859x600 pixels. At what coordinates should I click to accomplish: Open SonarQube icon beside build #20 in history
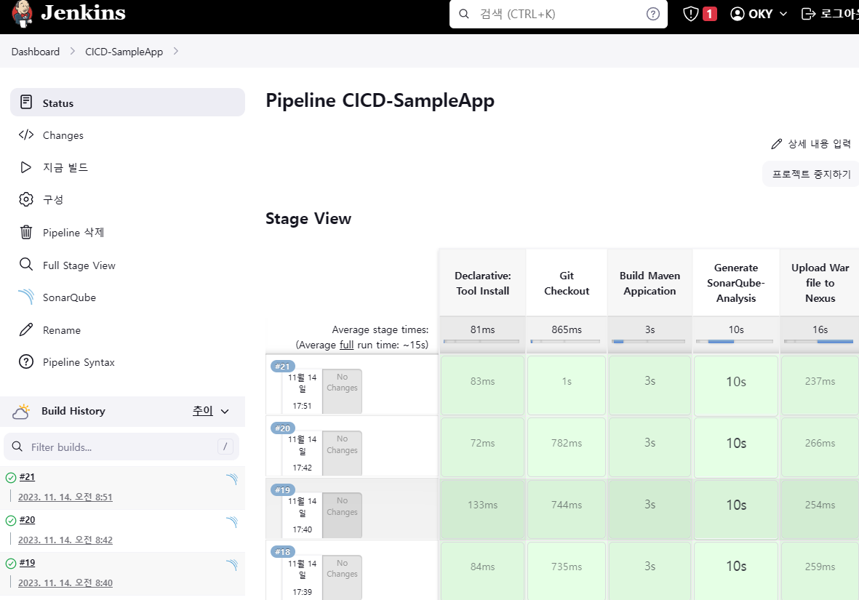(x=232, y=522)
